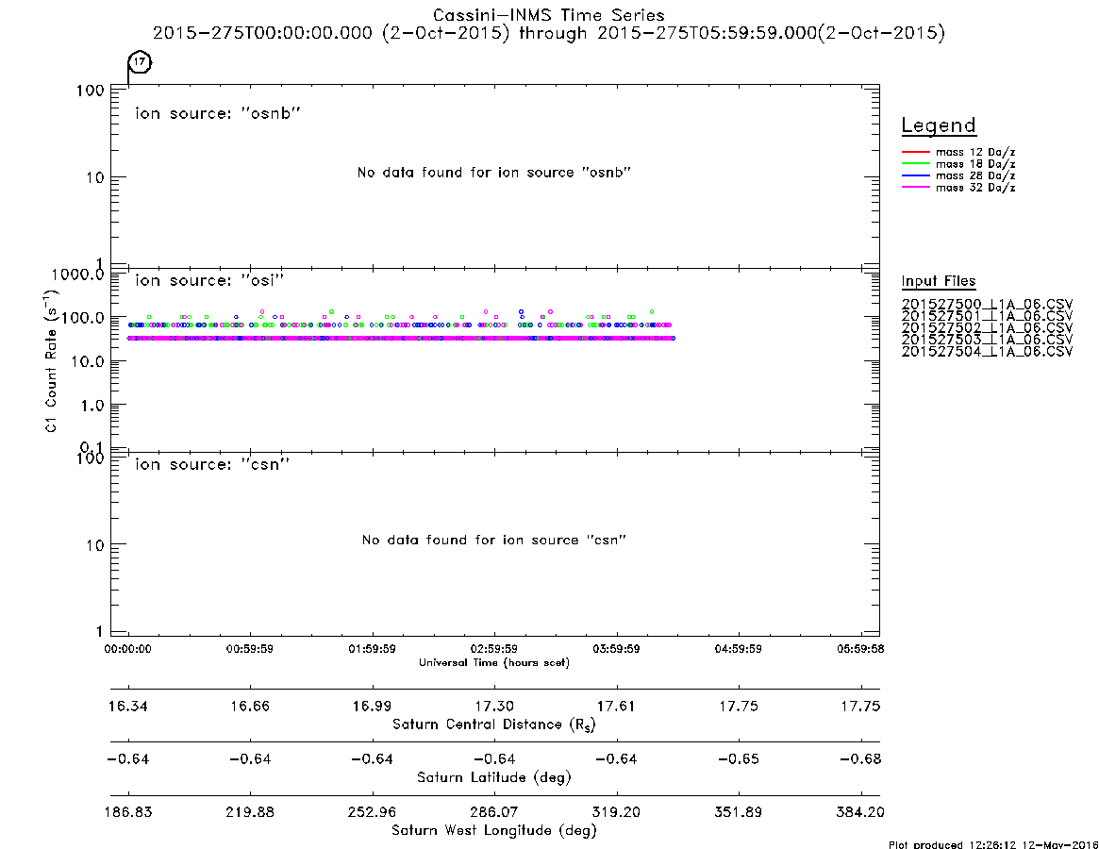
Task: Click west longitude value 351.89
Action: [x=738, y=812]
